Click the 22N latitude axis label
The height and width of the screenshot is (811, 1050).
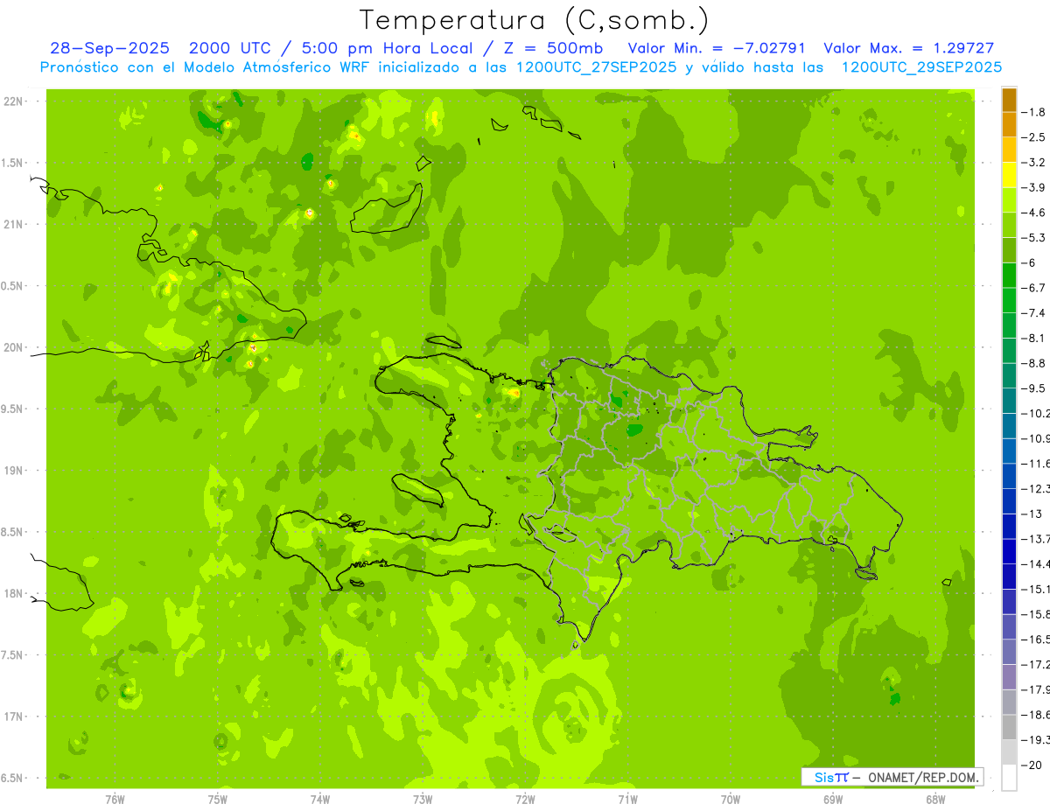[x=13, y=101]
